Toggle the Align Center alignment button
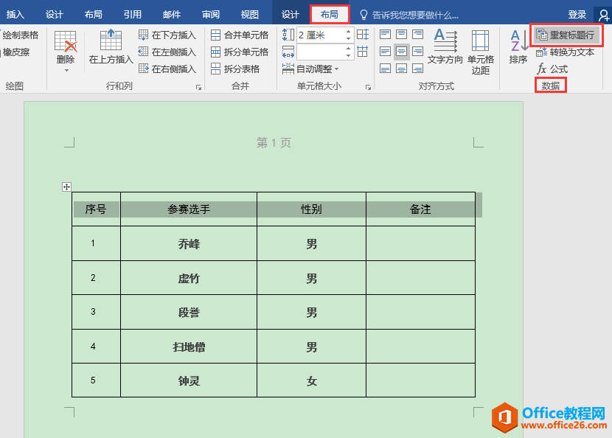 [401, 52]
